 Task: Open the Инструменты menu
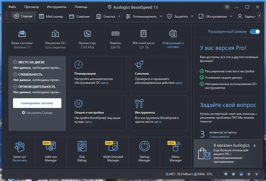coord(57,7)
